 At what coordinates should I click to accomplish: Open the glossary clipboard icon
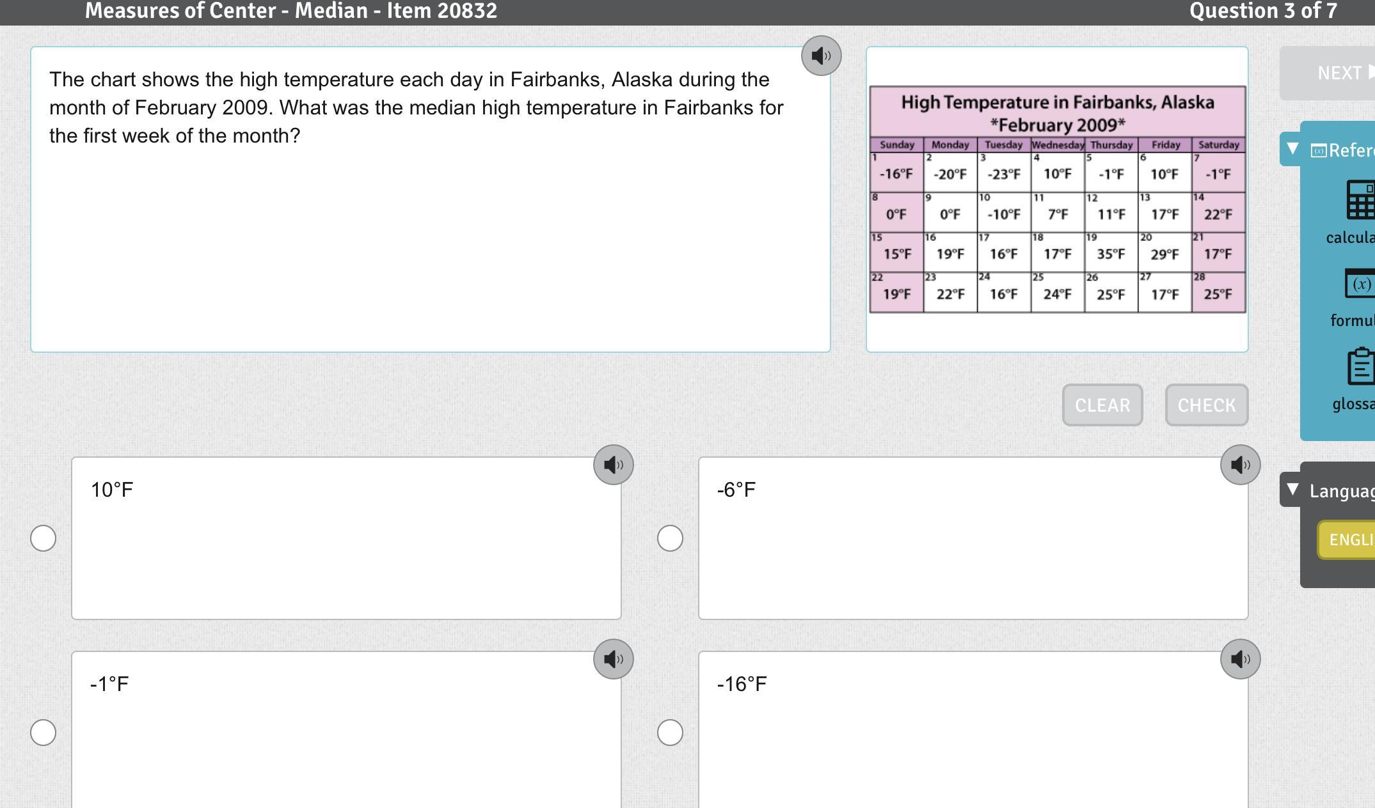click(1360, 366)
